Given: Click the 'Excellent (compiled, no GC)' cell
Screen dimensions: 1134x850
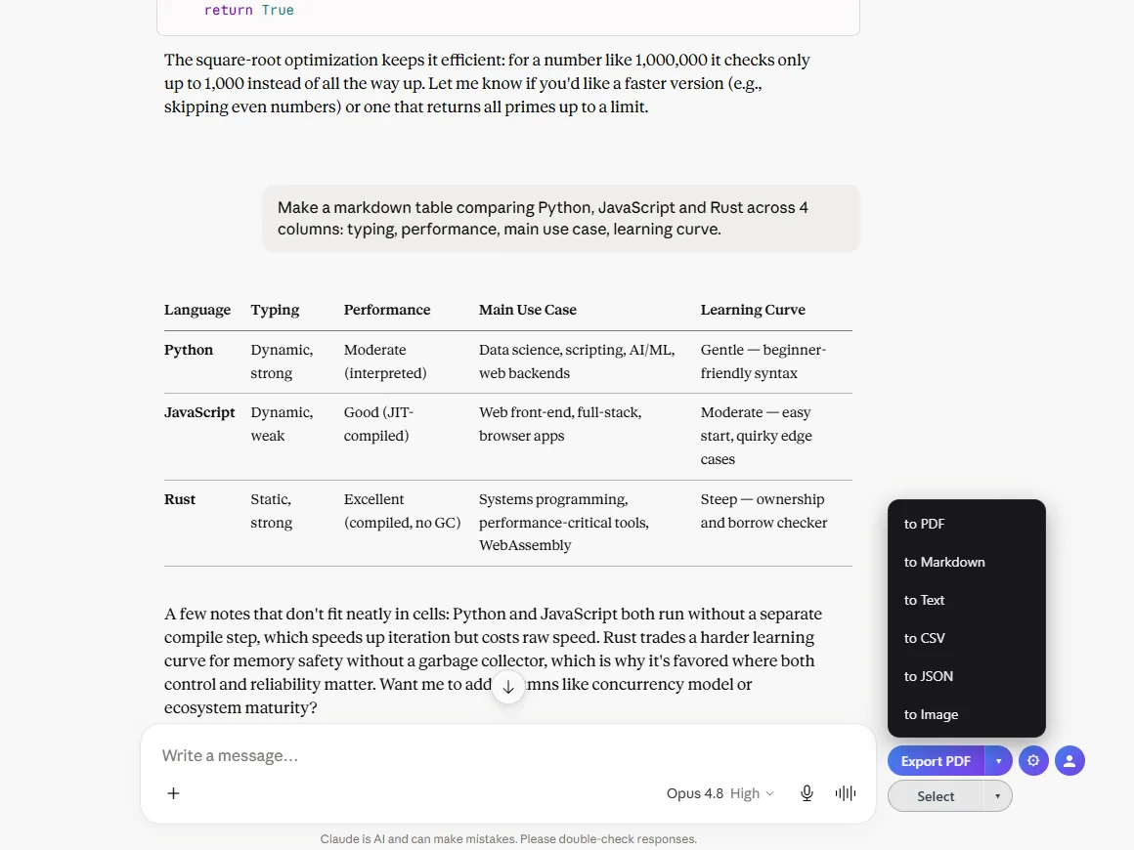Looking at the screenshot, I should pyautogui.click(x=402, y=511).
